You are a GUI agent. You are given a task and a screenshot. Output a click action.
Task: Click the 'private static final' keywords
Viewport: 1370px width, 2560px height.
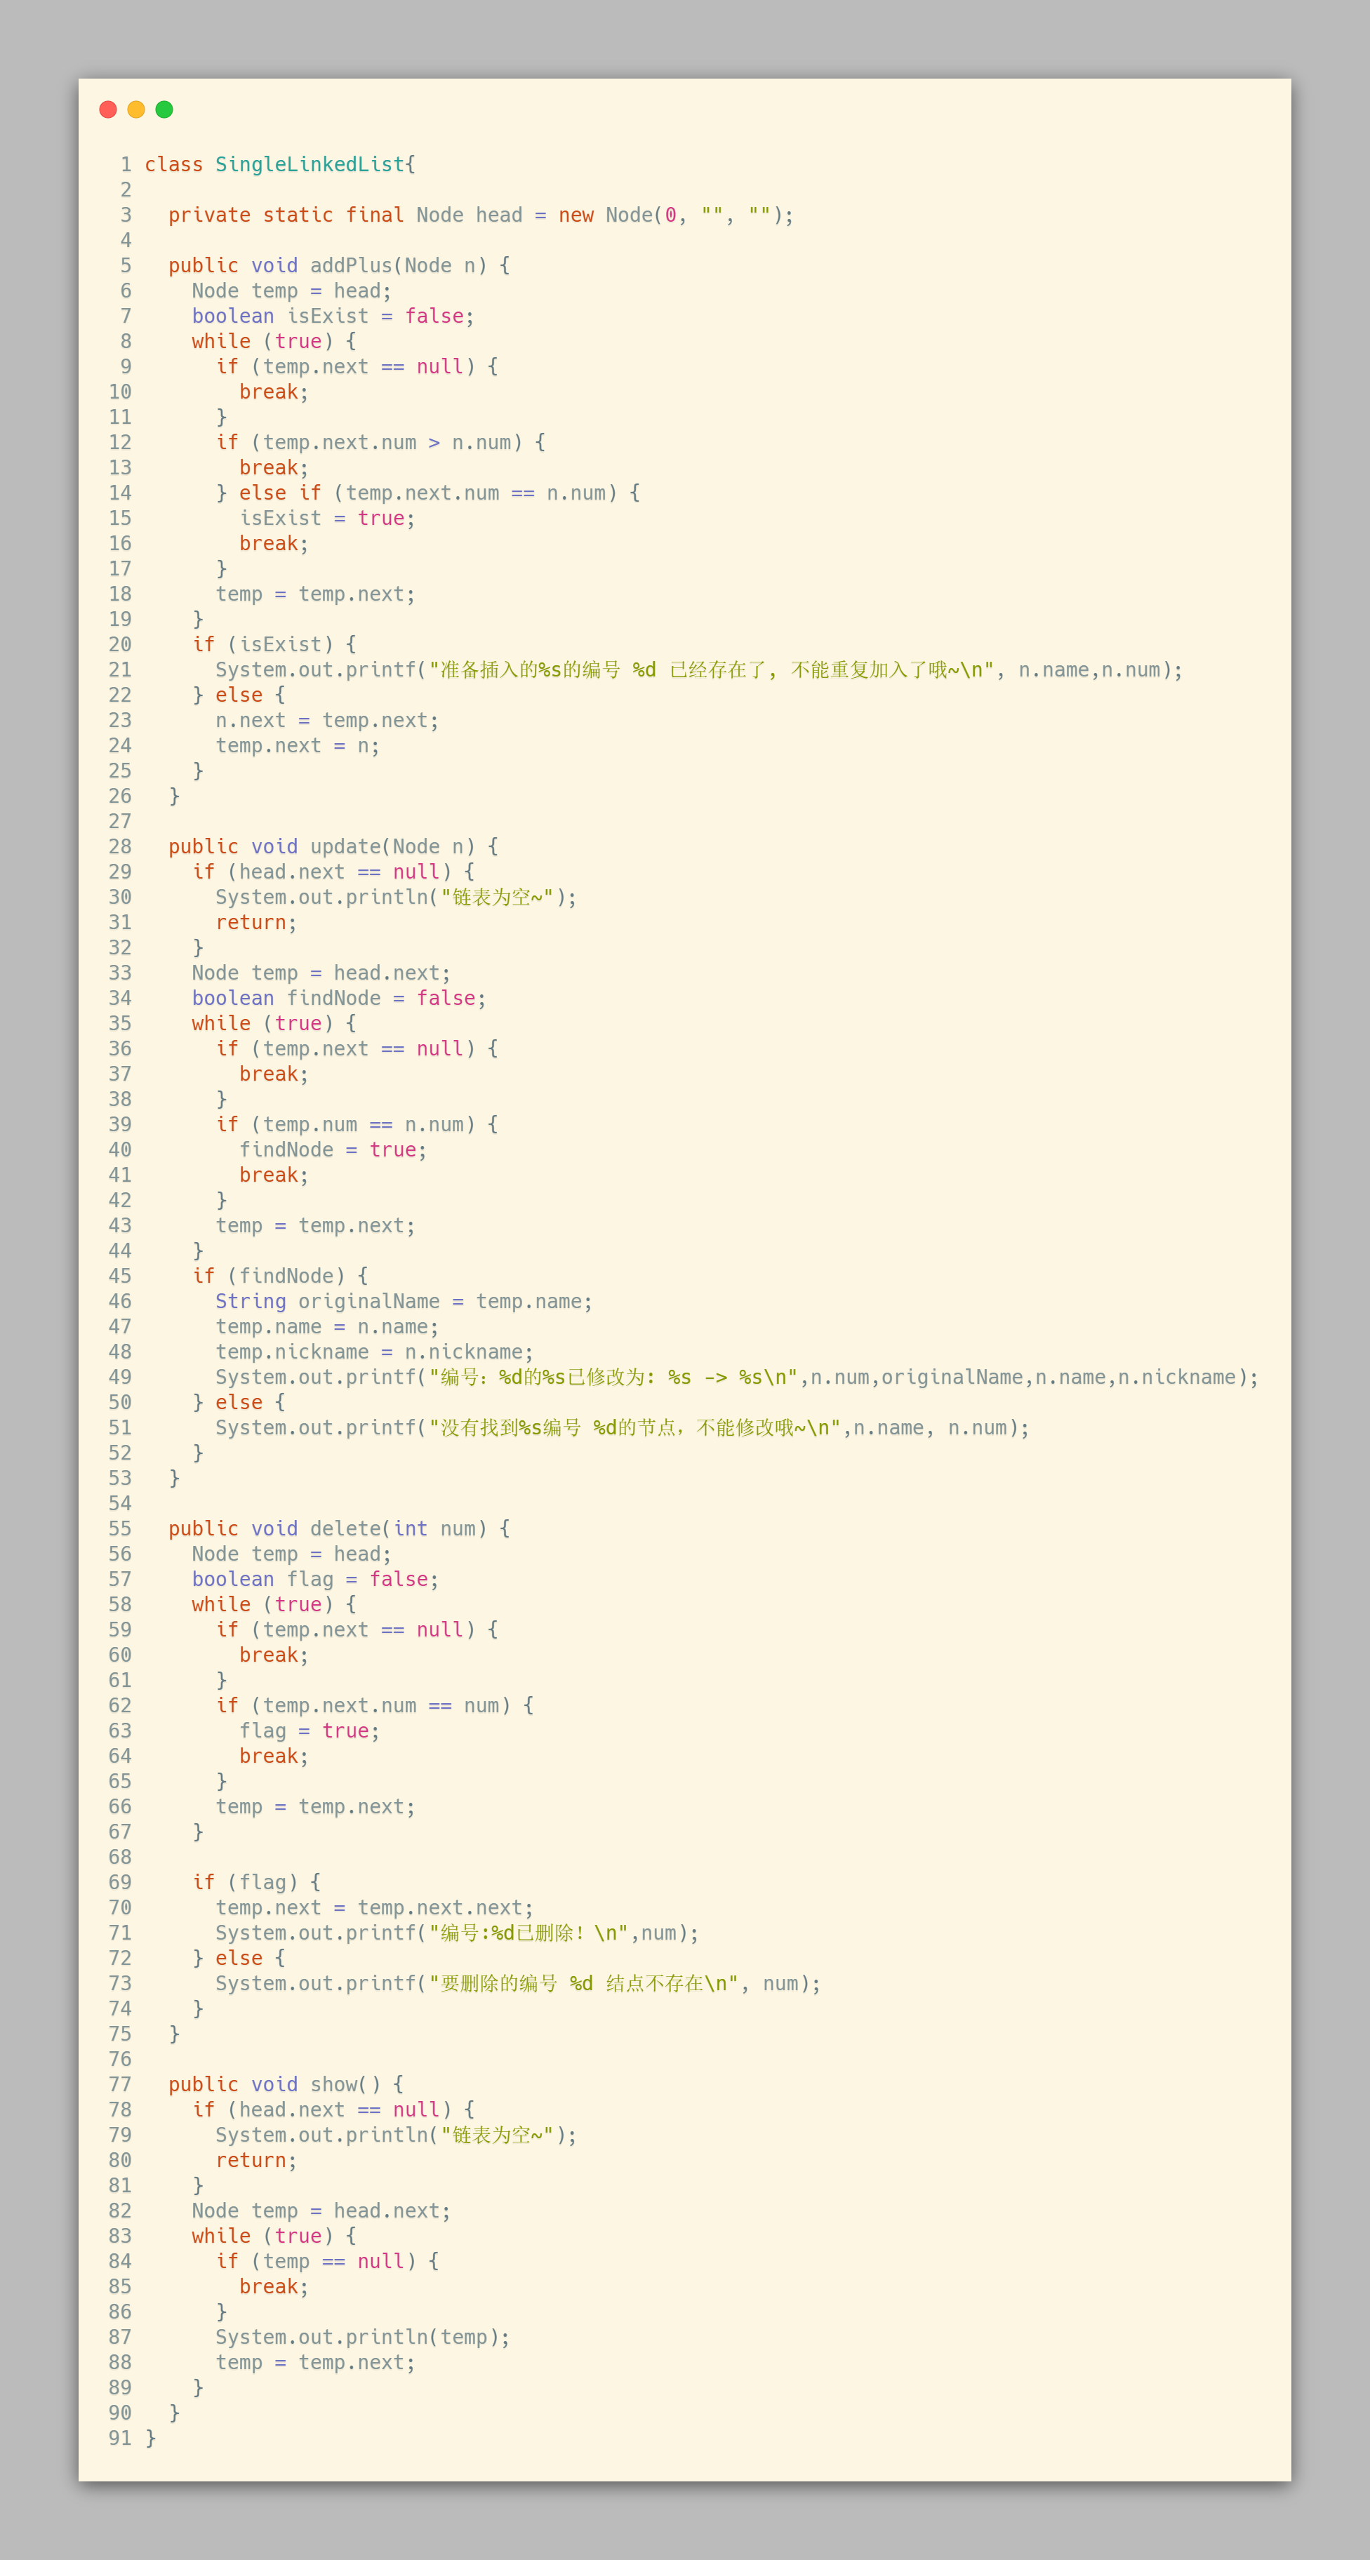pyautogui.click(x=286, y=215)
